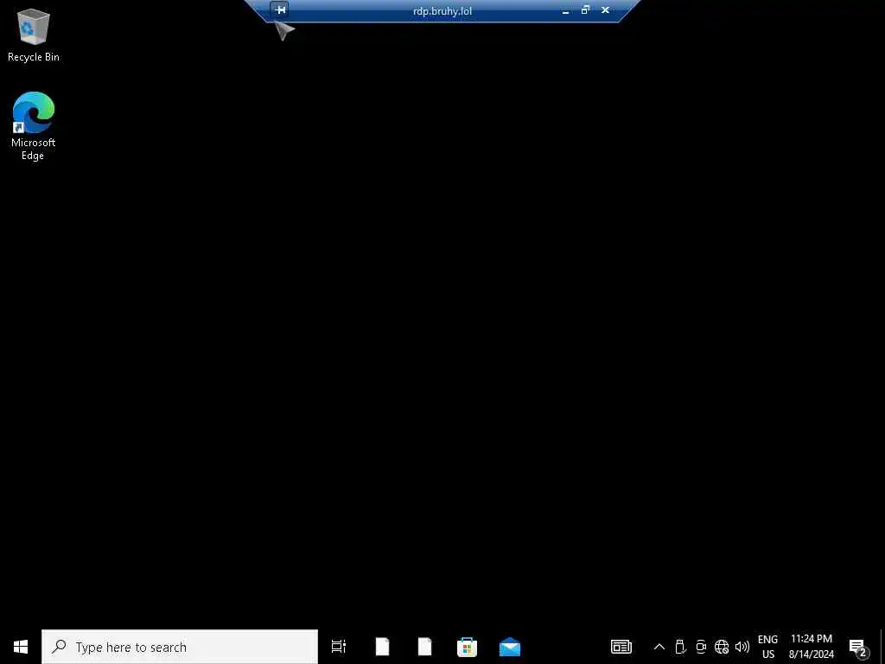Open News and interests widget

point(621,647)
